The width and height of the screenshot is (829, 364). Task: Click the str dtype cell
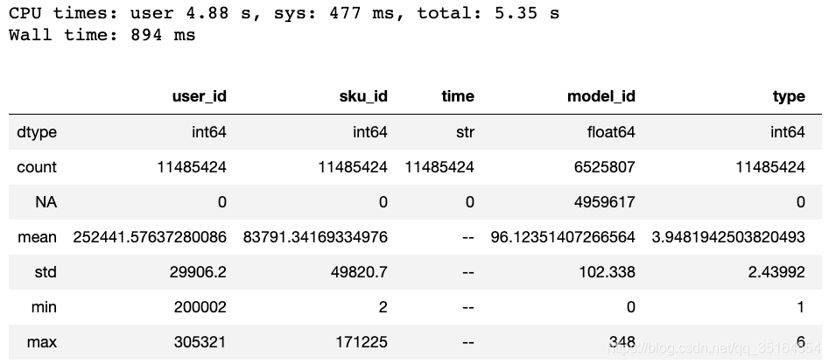coord(465,131)
